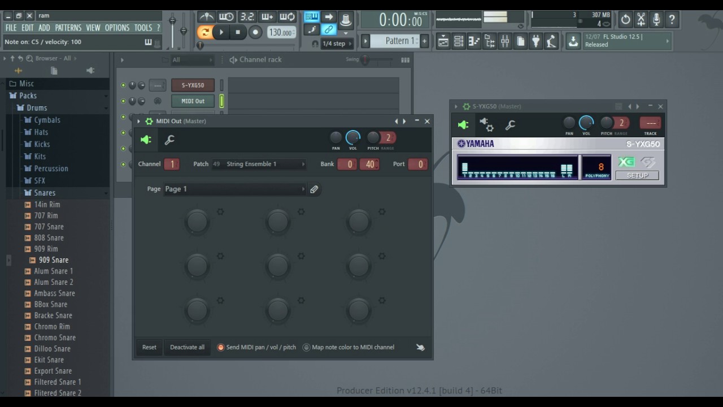Toggle MIDI Out plugin editor green icon
Viewport: 723px width, 407px height.
point(146,140)
